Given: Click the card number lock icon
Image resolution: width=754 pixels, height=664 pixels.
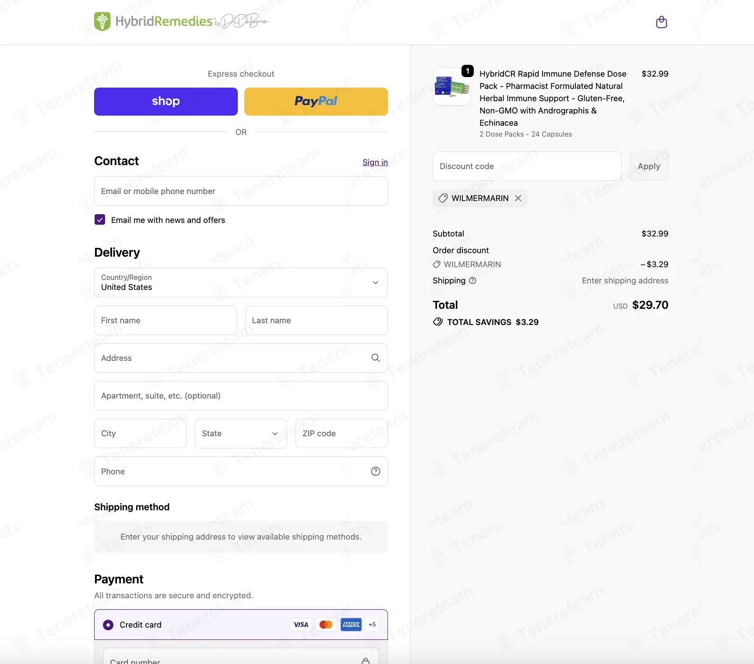Looking at the screenshot, I should click(x=366, y=660).
